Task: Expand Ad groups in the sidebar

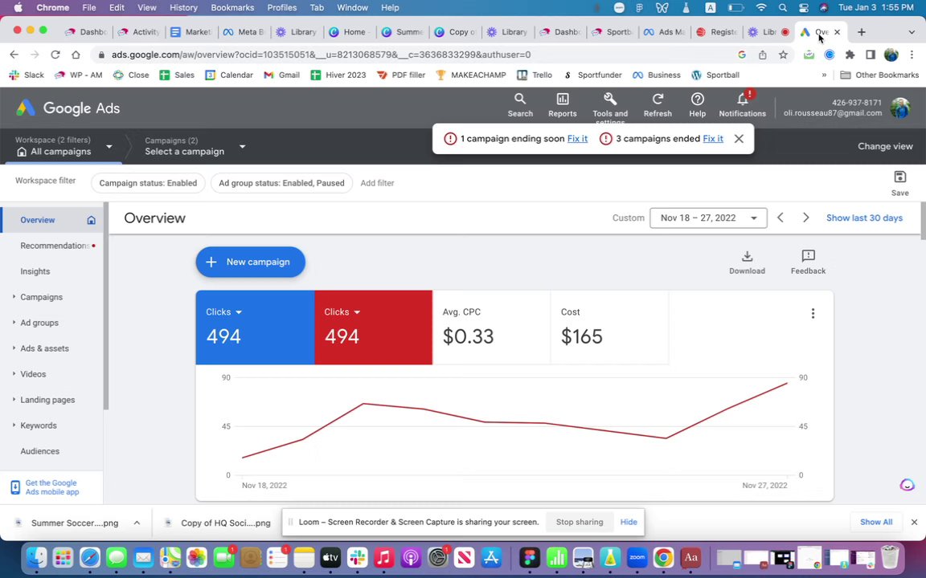Action: point(14,323)
